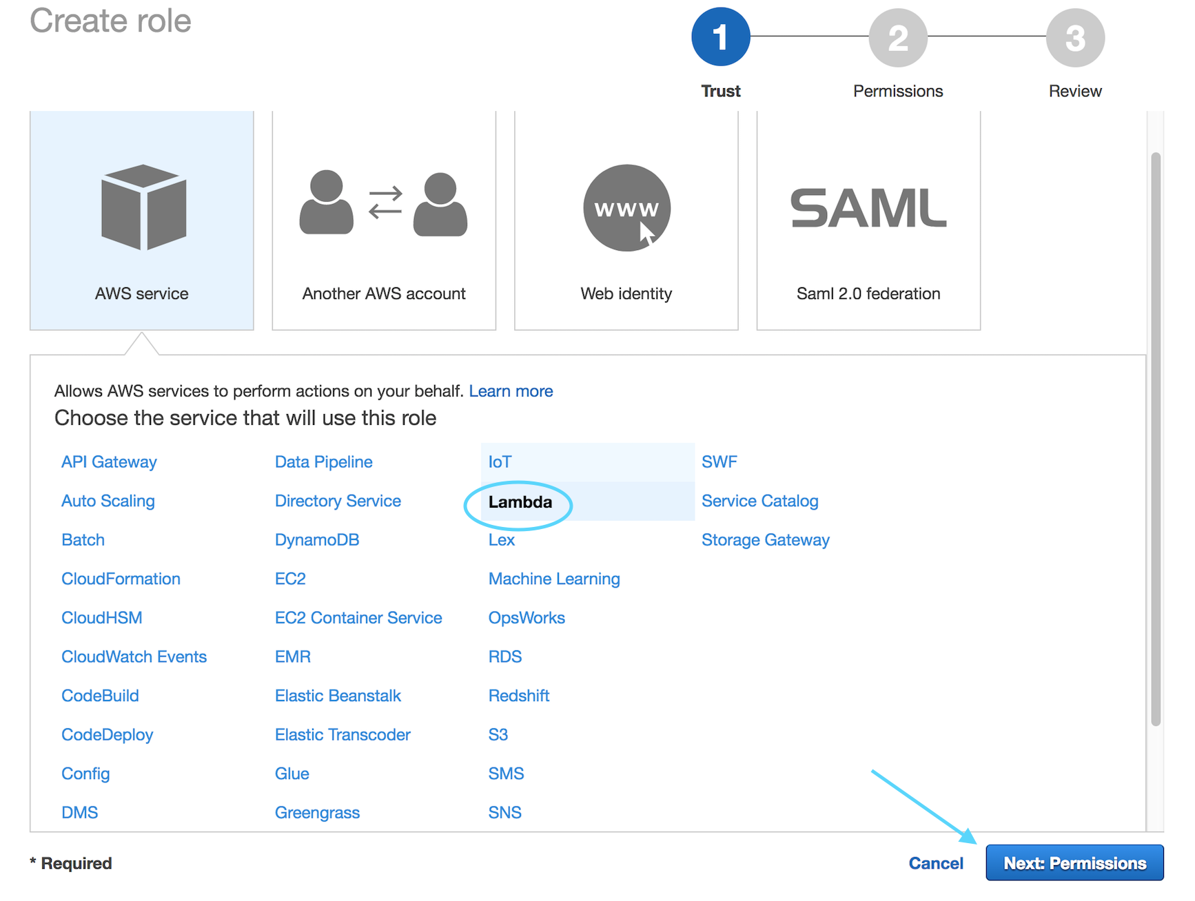Click the Elastic Beanstalk link

pyautogui.click(x=338, y=696)
